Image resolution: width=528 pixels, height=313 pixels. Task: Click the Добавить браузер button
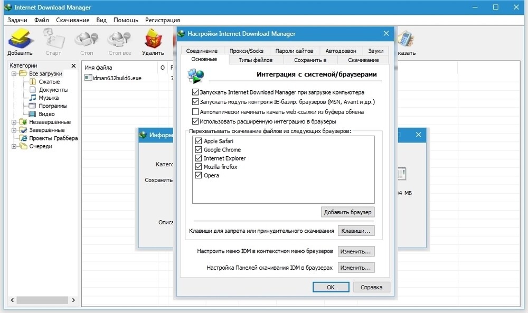click(x=347, y=212)
